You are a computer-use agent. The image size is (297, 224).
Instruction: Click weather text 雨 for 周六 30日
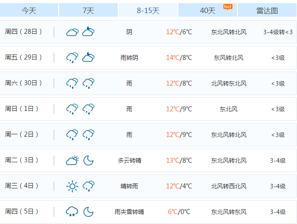130,84
